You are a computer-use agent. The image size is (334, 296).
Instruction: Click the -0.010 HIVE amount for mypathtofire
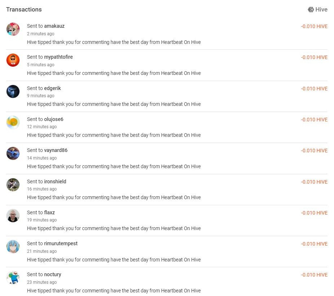[314, 57]
